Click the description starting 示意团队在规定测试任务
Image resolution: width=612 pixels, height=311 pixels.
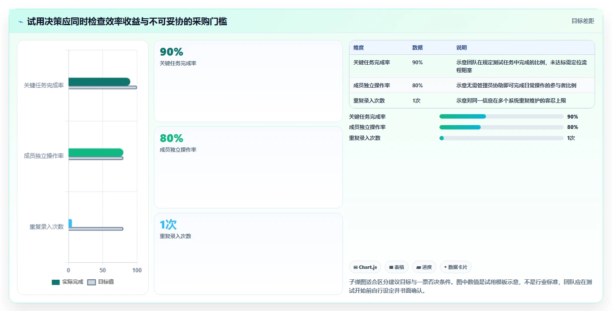pyautogui.click(x=522, y=66)
